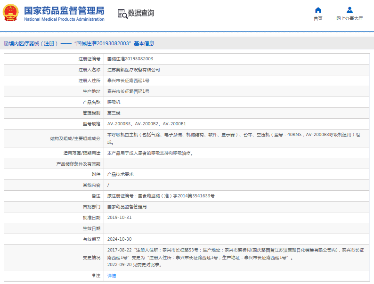The image size is (374, 284).
Task: Click the 变更情况 row label
Action: (x=91, y=258)
